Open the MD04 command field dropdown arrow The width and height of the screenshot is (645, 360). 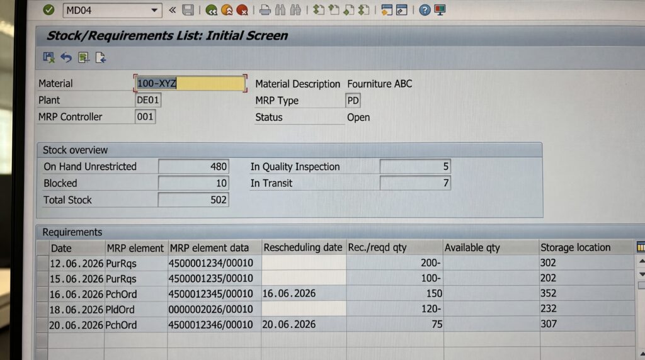154,10
